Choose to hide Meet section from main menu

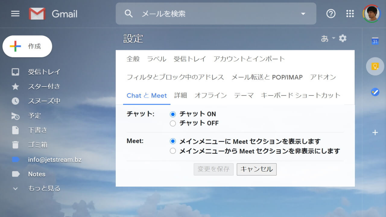pyautogui.click(x=173, y=151)
